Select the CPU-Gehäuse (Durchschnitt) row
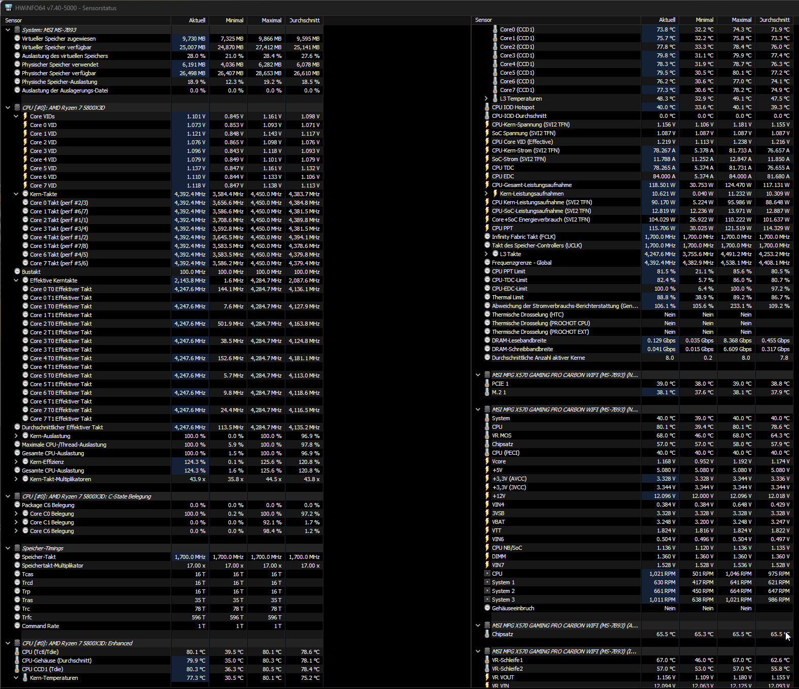The width and height of the screenshot is (799, 689). click(162, 661)
